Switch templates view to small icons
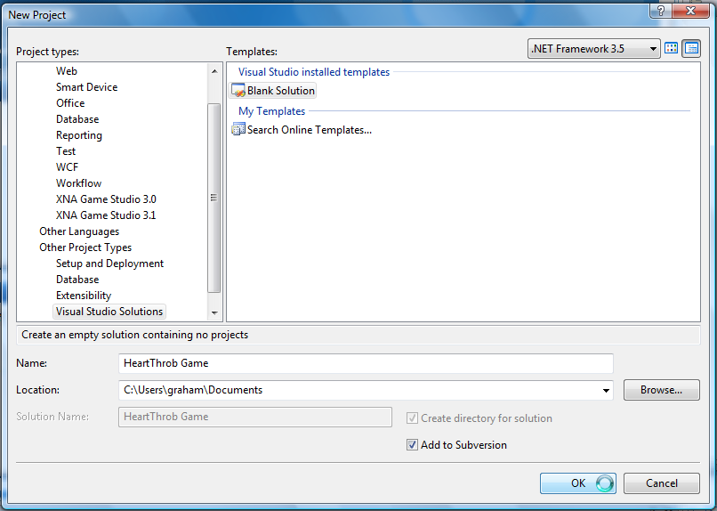The height and width of the screenshot is (511, 717). coord(691,48)
